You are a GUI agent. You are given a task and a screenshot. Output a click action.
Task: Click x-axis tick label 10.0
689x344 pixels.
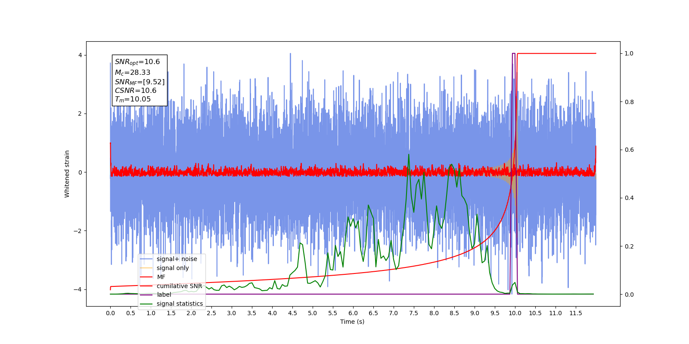point(515,313)
